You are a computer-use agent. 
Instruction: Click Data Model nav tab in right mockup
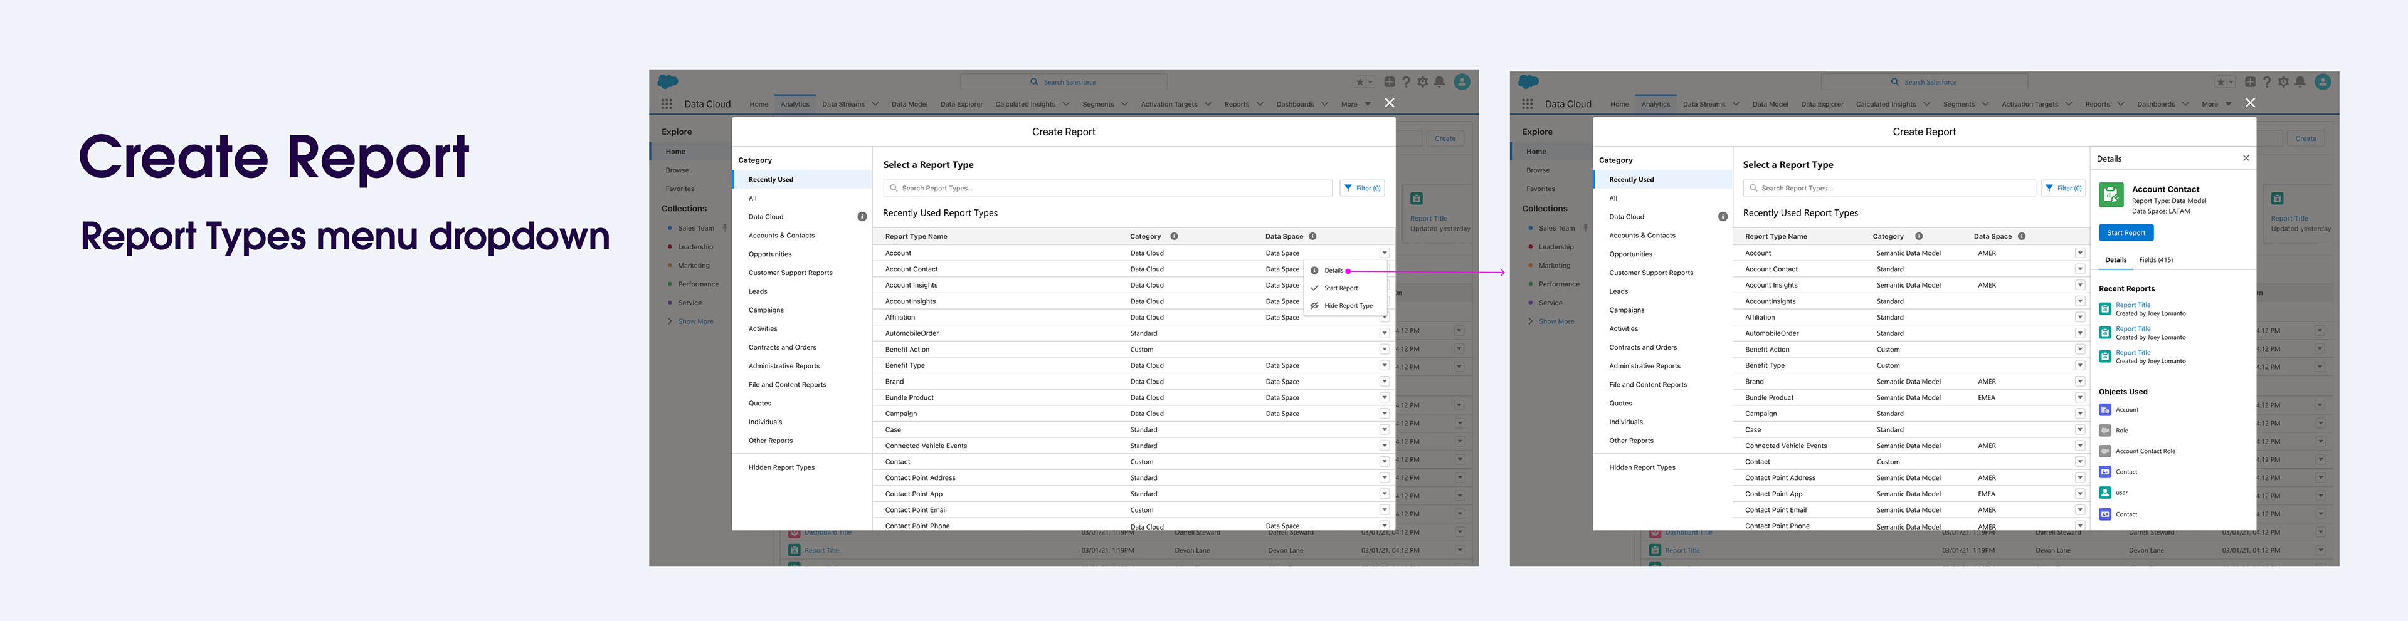[x=1770, y=103]
